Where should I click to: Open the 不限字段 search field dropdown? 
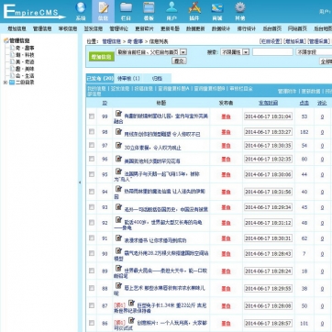pos(314,52)
